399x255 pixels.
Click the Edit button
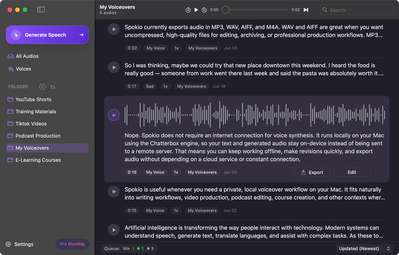pyautogui.click(x=352, y=172)
